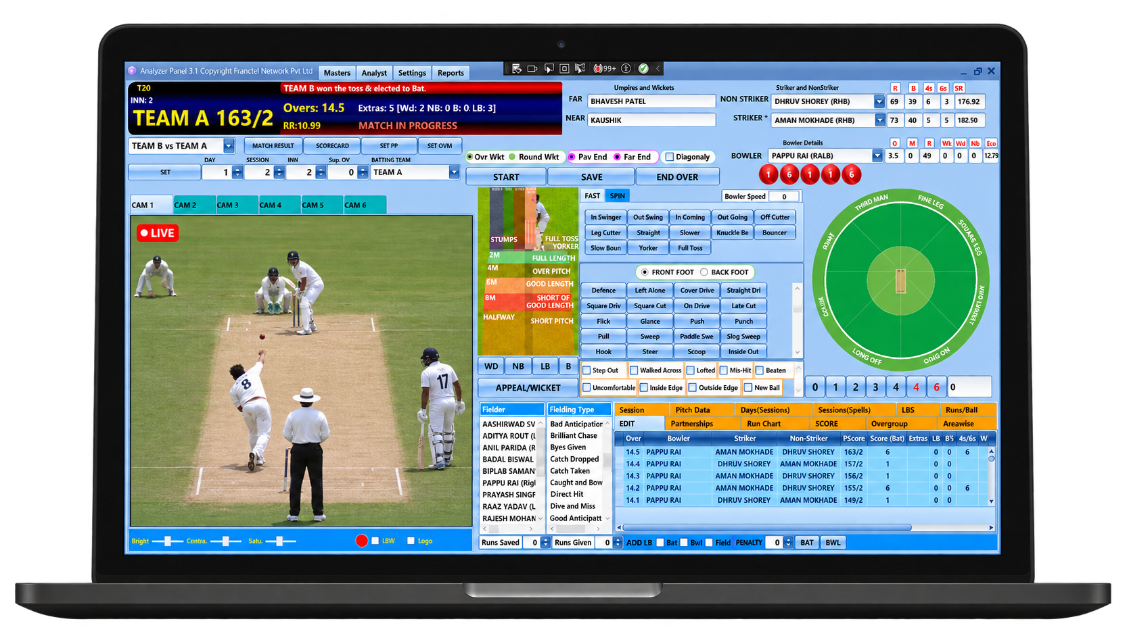Enable the Step Out checkbox

586,370
